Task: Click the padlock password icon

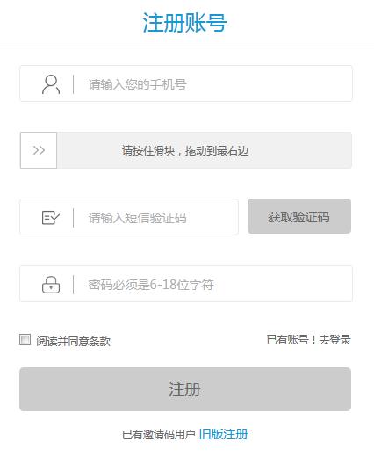Action: pos(51,285)
